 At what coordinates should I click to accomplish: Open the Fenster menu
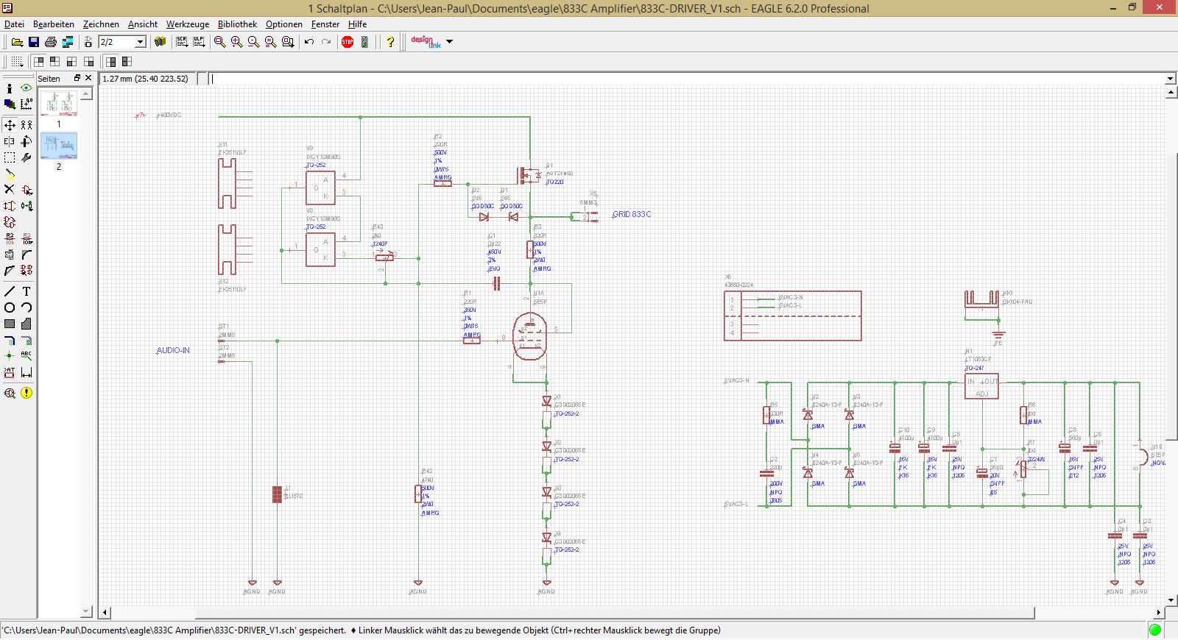[x=325, y=24]
